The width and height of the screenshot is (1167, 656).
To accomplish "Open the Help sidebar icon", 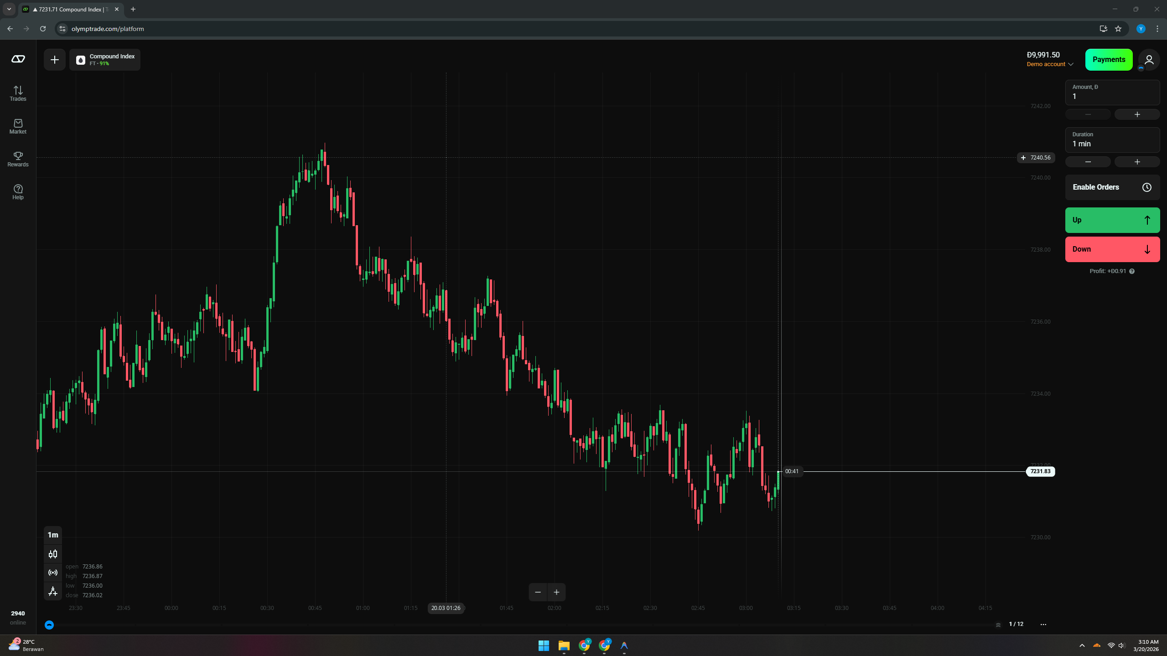I will (18, 192).
